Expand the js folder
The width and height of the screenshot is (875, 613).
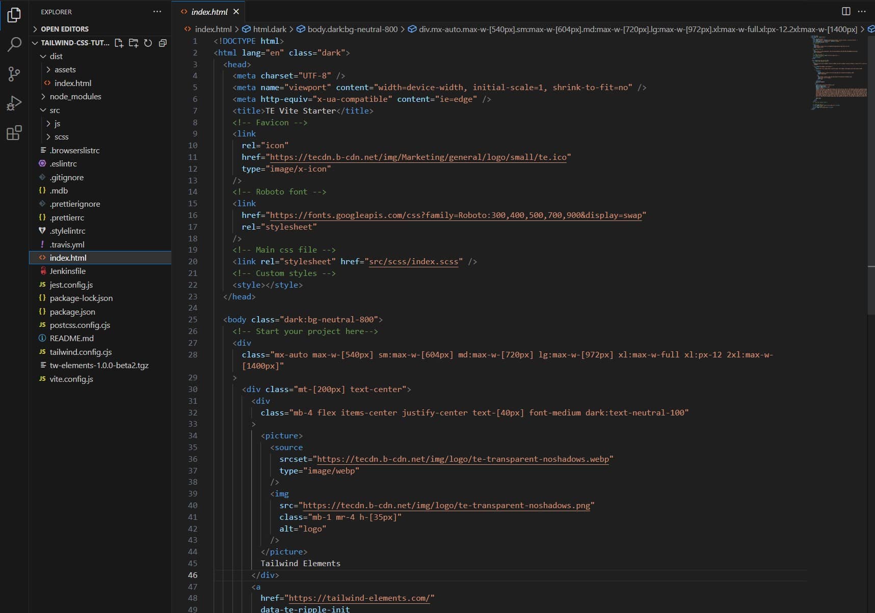100,124
